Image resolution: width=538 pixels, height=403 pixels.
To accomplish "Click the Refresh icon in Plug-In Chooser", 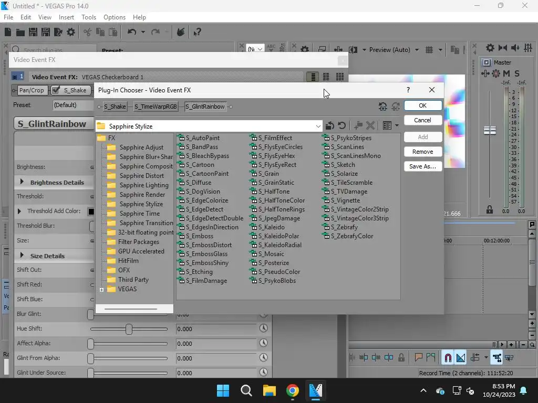I will tap(342, 126).
